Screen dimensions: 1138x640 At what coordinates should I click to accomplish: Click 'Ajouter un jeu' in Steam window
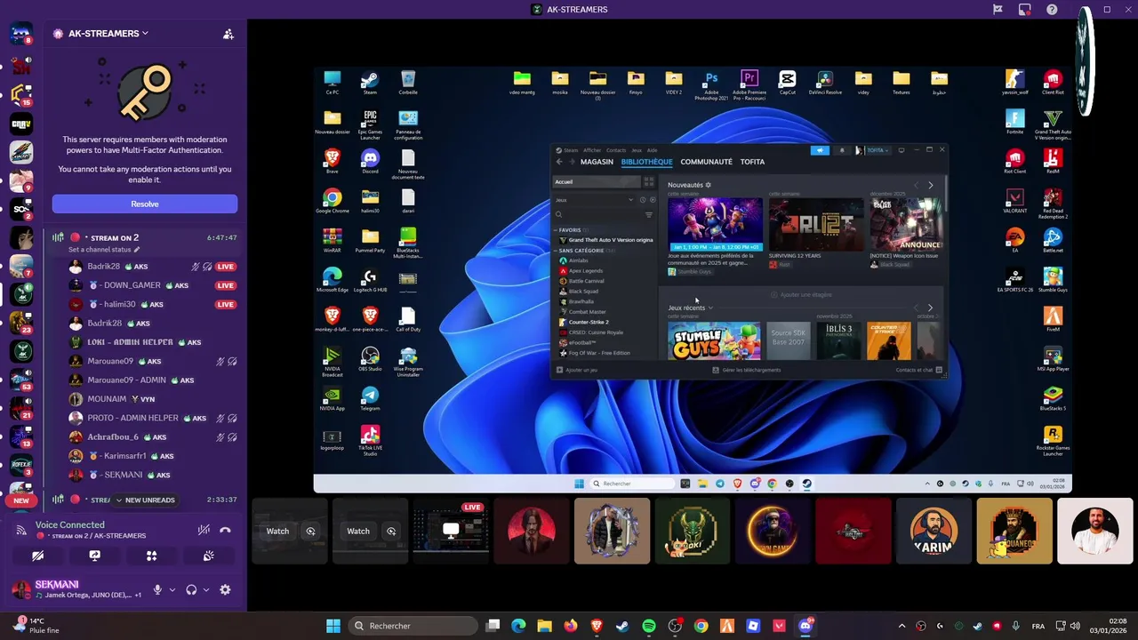[x=577, y=370]
